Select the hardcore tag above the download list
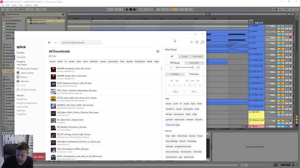Viewport: 300px width, 168px height. 94,62
